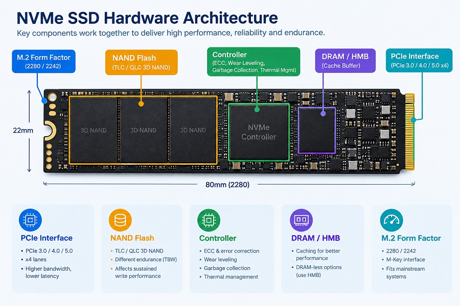Click the 'Controller' card heading
The width and height of the screenshot is (460, 306).
218,238
